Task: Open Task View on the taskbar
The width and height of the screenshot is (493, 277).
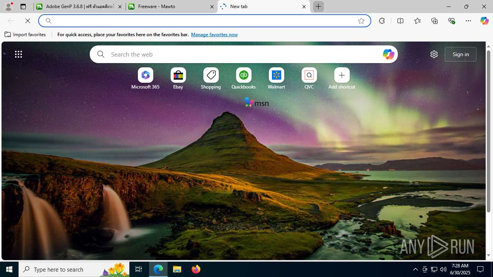Action: tap(139, 269)
